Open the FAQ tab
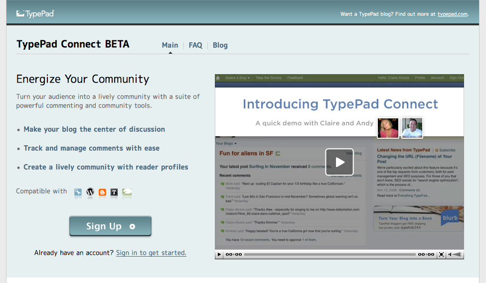 (195, 45)
